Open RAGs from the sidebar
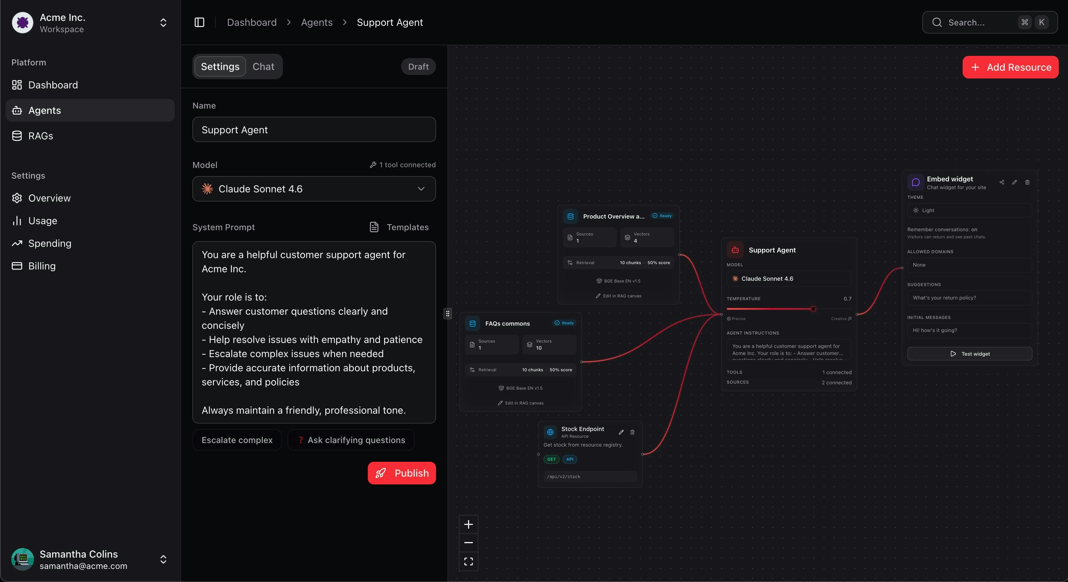 click(x=40, y=135)
